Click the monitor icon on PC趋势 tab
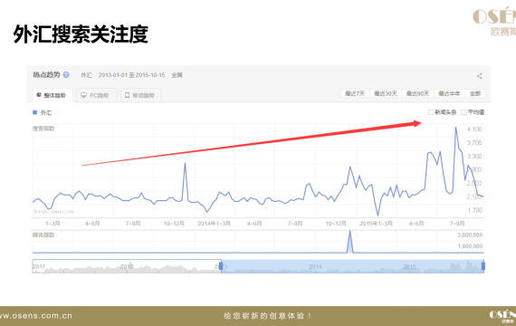The image size is (516, 326). click(84, 95)
